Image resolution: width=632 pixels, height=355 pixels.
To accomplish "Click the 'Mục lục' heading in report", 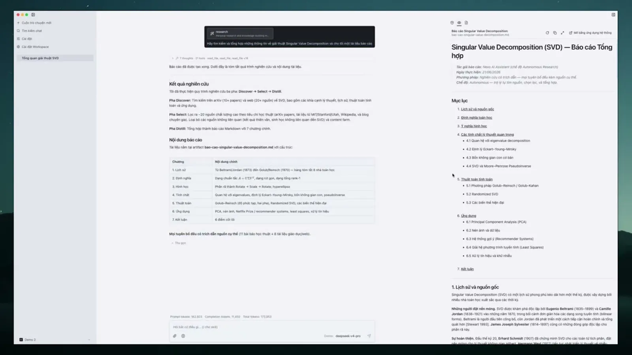I will pyautogui.click(x=459, y=101).
